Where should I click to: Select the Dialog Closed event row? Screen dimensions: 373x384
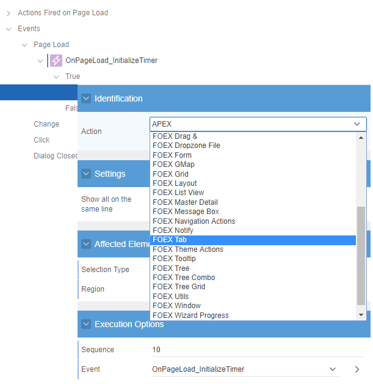coord(56,156)
